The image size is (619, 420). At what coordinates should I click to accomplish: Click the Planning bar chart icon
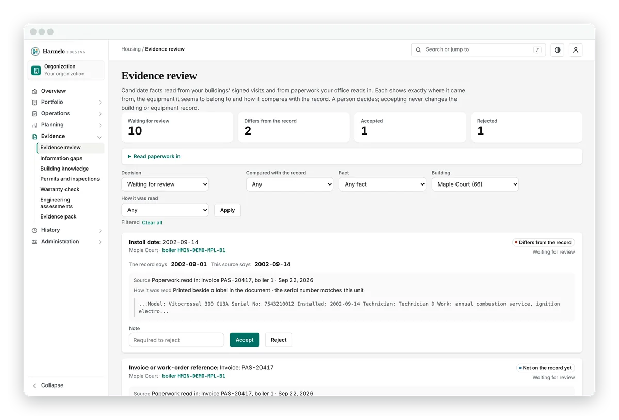point(35,125)
